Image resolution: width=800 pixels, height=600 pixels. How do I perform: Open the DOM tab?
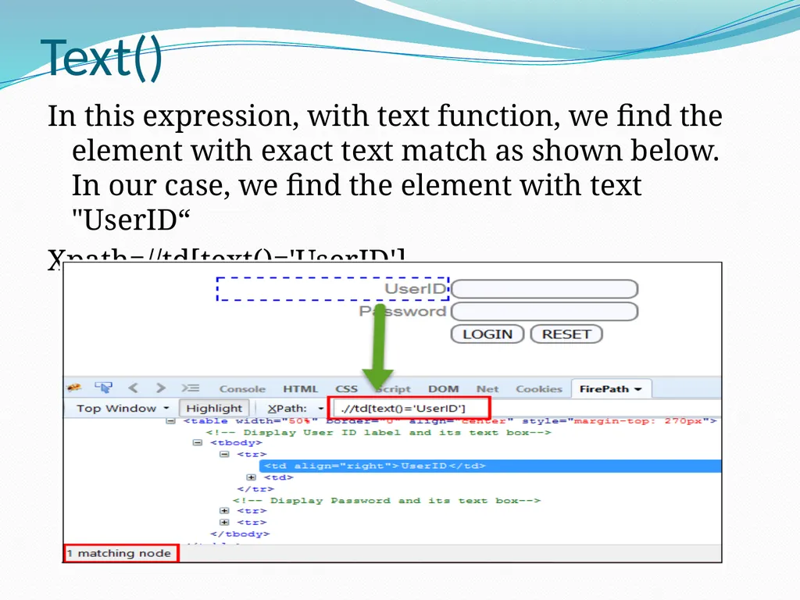tap(444, 389)
